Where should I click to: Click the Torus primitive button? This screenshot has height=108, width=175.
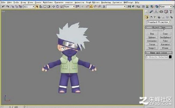click(x=152, y=44)
